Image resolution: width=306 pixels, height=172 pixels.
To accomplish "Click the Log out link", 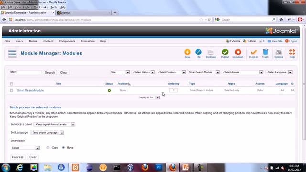I will pyautogui.click(x=291, y=41).
